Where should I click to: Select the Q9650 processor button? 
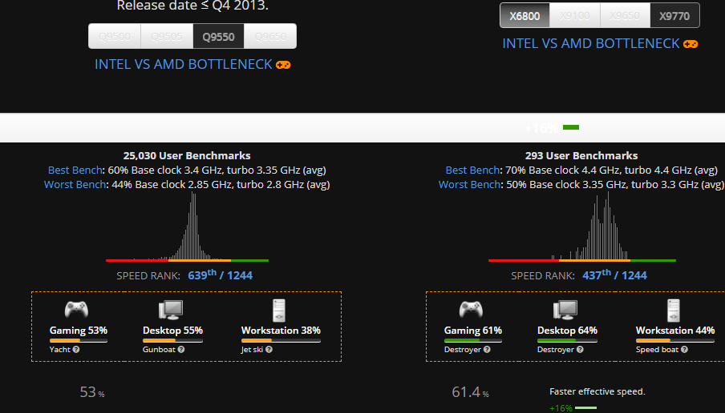point(270,37)
